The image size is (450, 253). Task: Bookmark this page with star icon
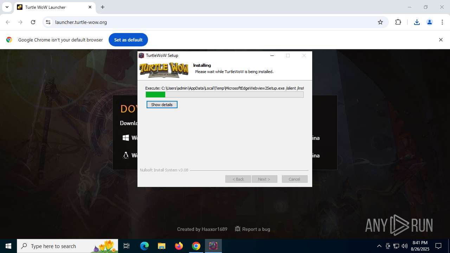[x=380, y=22]
